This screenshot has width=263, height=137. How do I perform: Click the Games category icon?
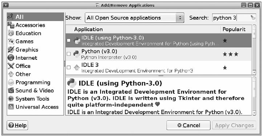11,41
